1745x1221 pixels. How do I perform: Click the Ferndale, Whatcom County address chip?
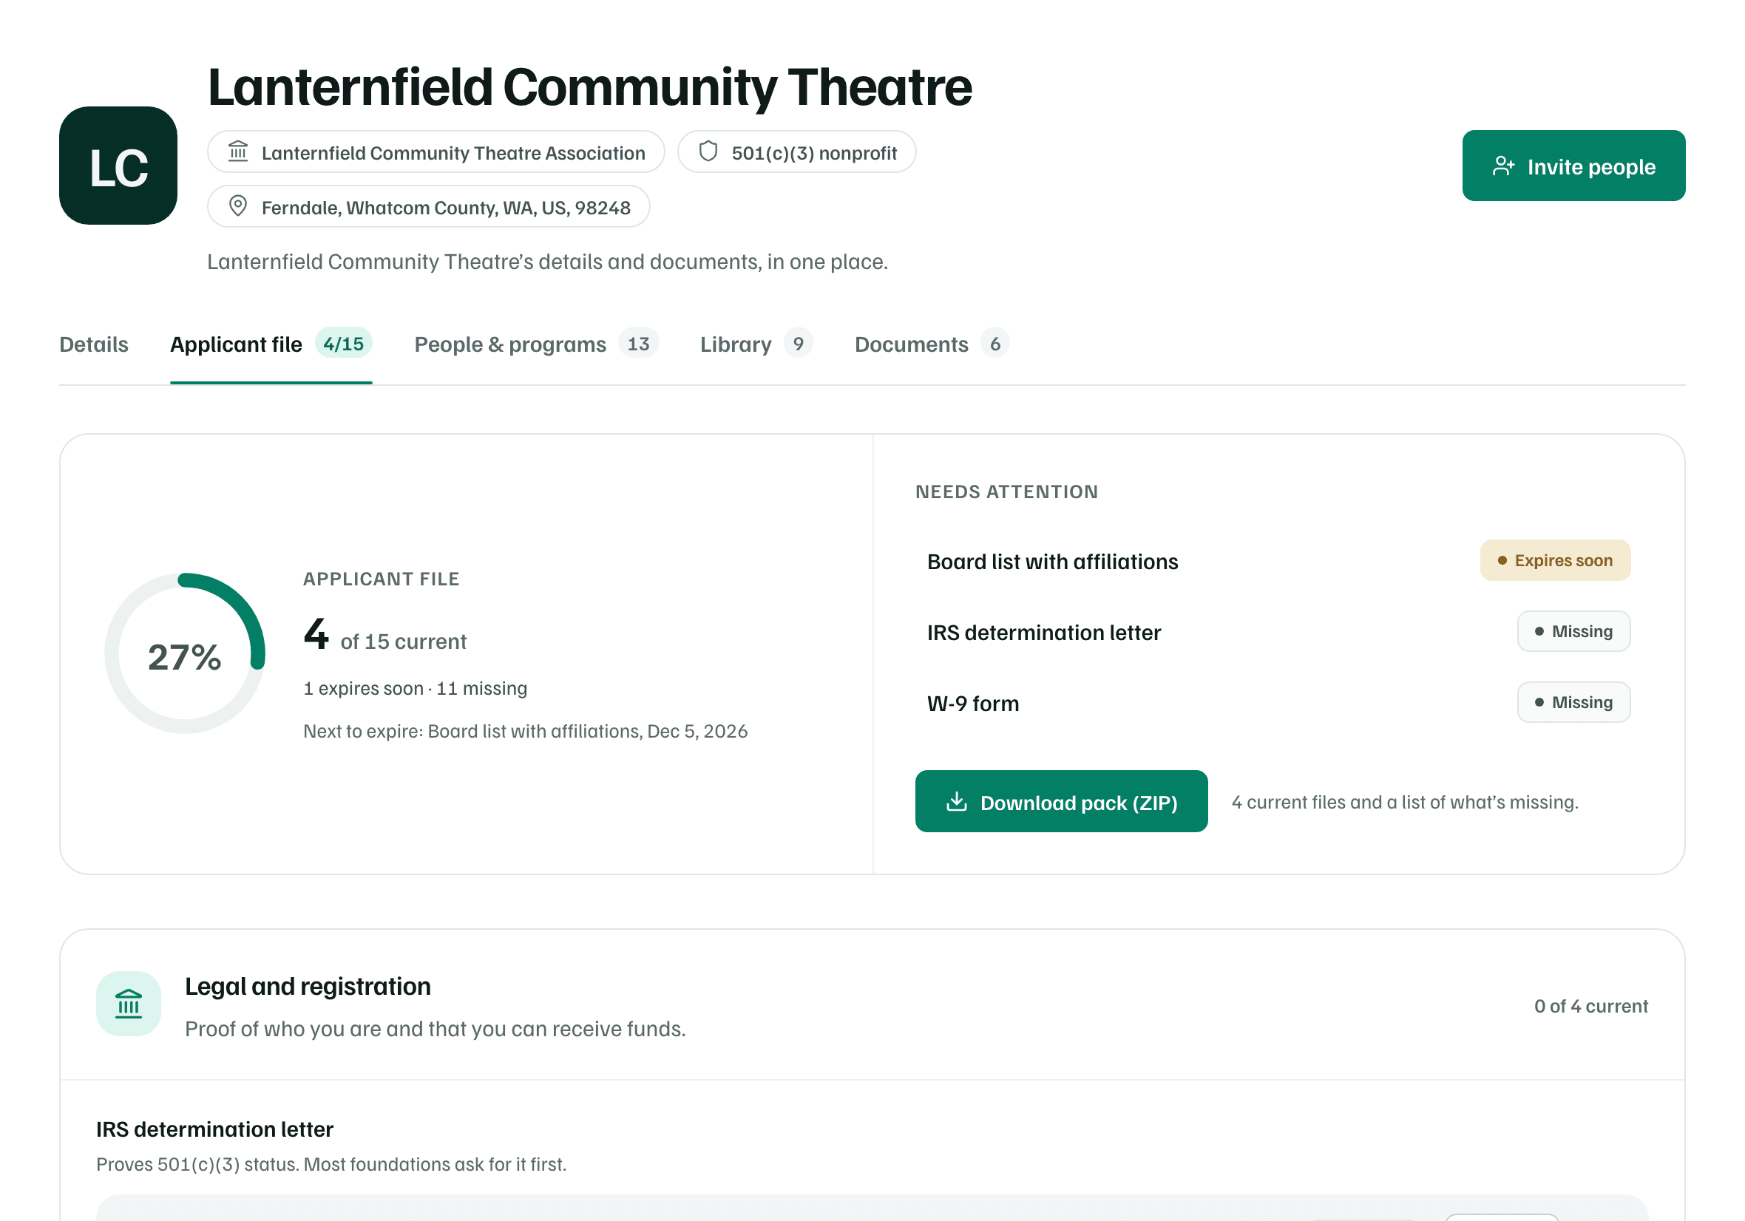coord(429,207)
